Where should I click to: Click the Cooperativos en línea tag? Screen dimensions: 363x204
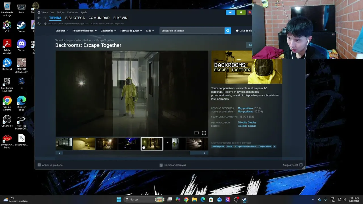pos(246,146)
